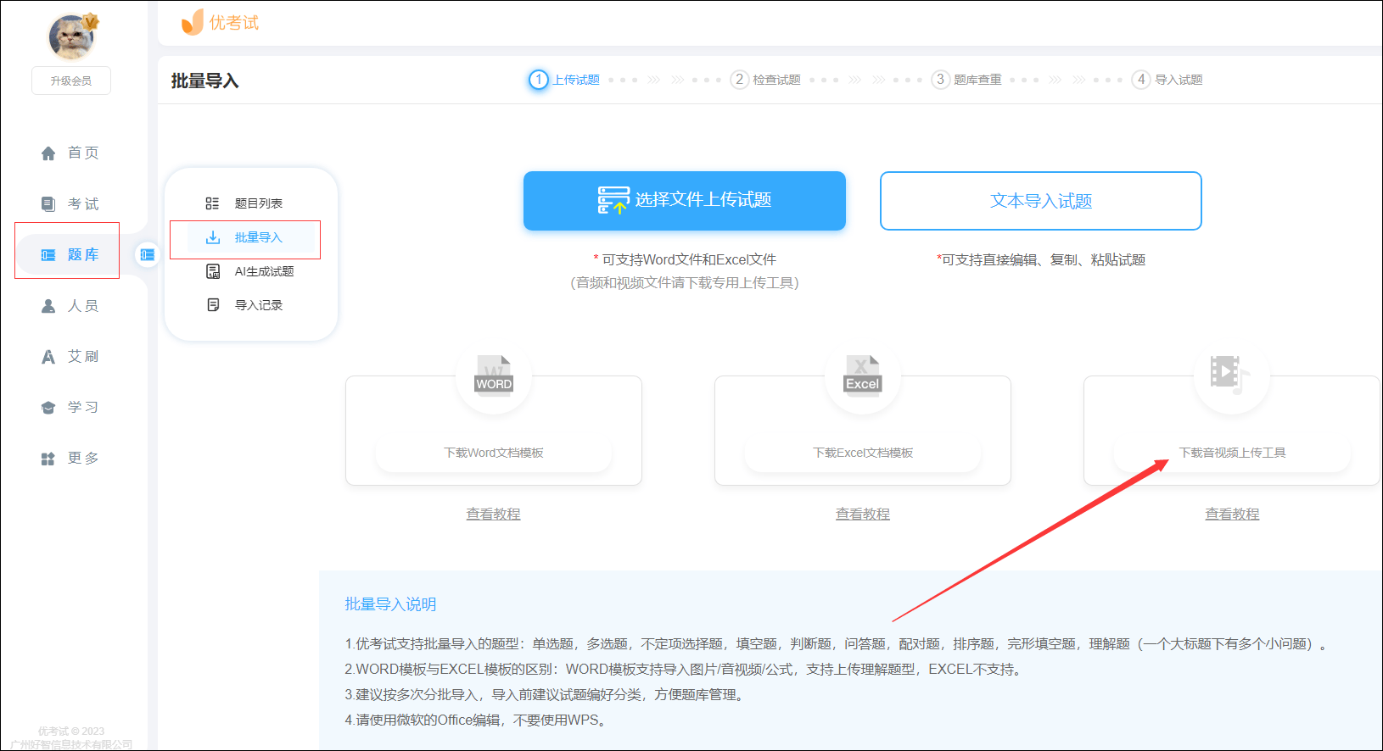Click 文本导入试题 button
1383x751 pixels.
[1041, 201]
